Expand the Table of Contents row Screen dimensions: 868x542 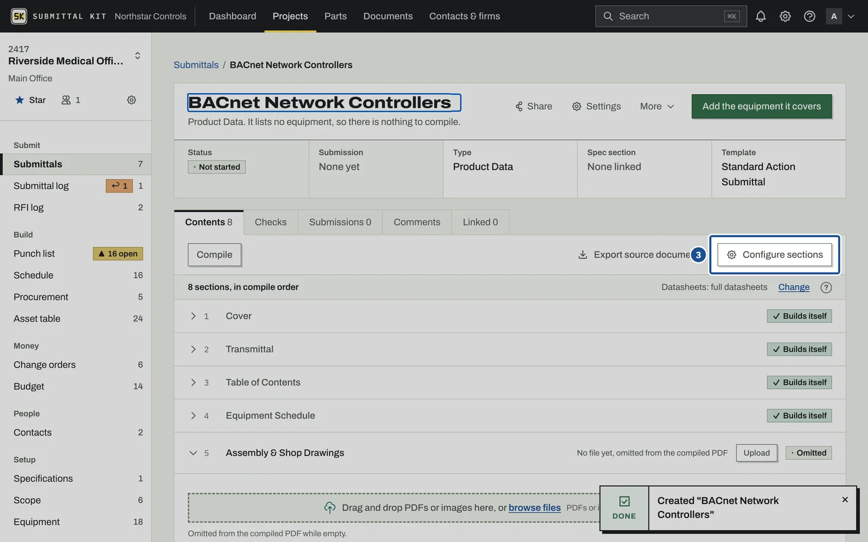point(193,382)
